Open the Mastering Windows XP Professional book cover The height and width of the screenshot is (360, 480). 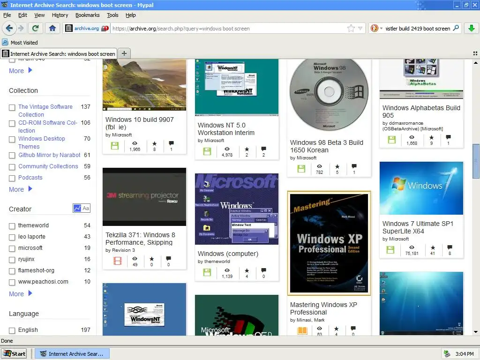pos(329,243)
